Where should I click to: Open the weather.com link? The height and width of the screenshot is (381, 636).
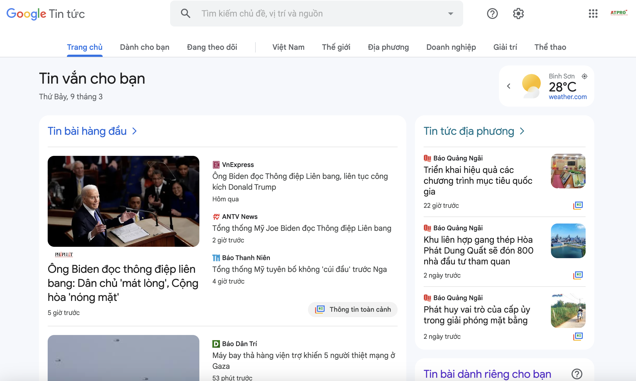[568, 97]
